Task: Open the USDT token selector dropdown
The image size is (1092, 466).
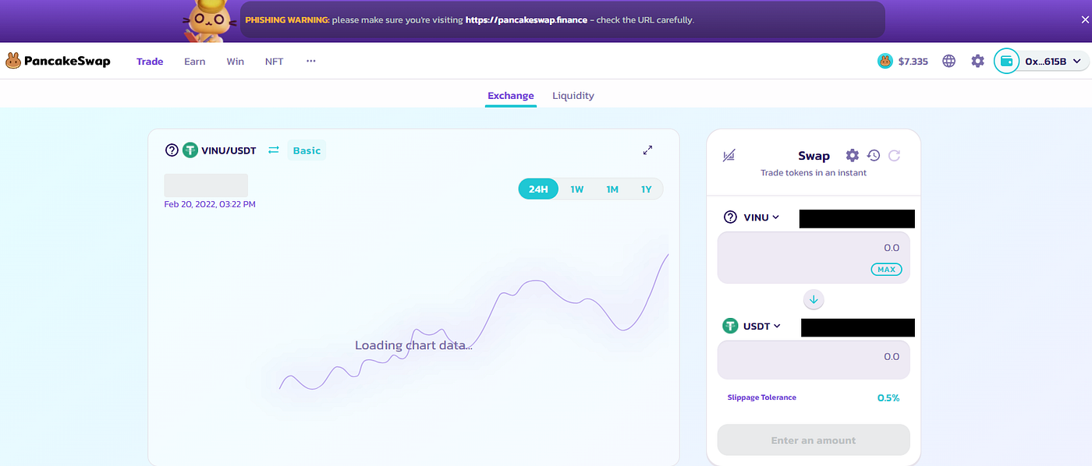Action: [x=753, y=326]
